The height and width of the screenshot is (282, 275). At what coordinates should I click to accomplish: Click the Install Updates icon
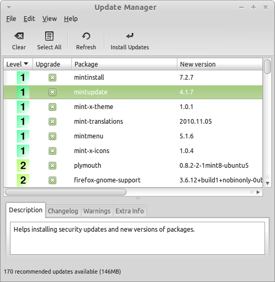(x=130, y=36)
